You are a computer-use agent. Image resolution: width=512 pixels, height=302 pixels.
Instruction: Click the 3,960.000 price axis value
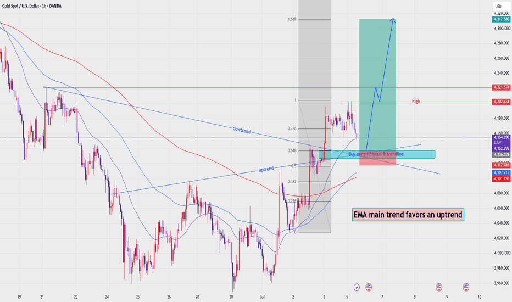pyautogui.click(x=502, y=283)
